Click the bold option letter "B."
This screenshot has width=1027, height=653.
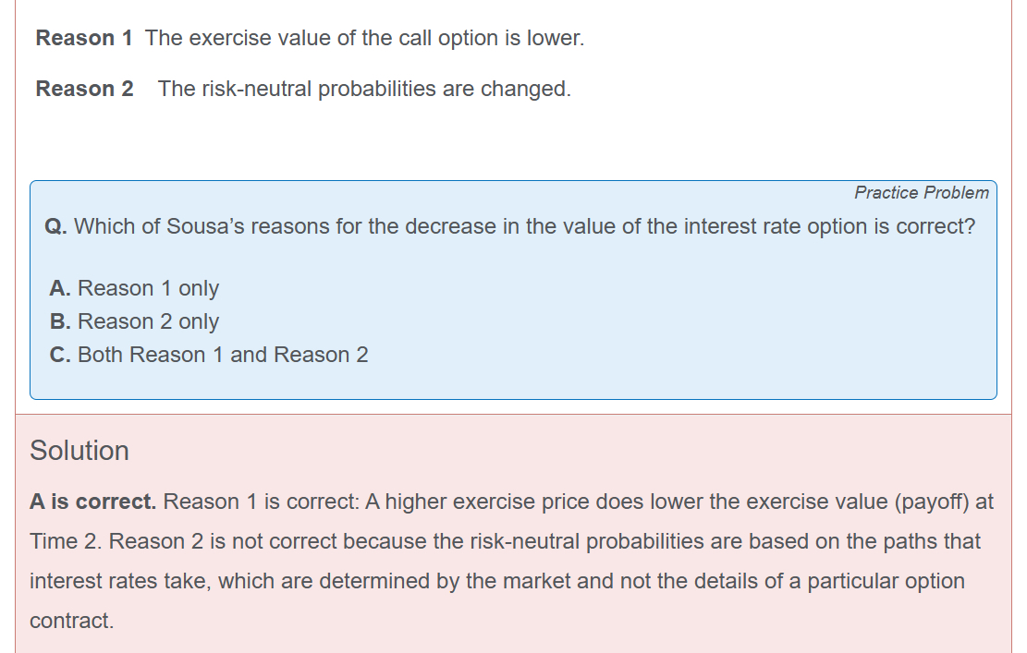click(60, 321)
